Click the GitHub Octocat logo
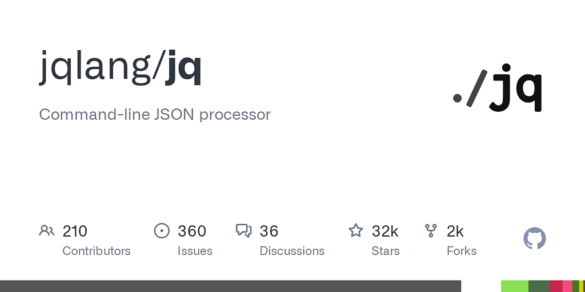 click(535, 238)
